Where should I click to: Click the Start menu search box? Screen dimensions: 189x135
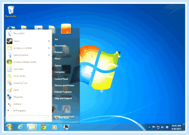(28, 118)
